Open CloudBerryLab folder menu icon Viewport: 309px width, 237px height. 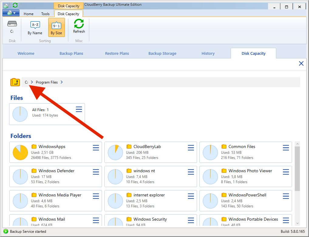pyautogui.click(x=191, y=148)
